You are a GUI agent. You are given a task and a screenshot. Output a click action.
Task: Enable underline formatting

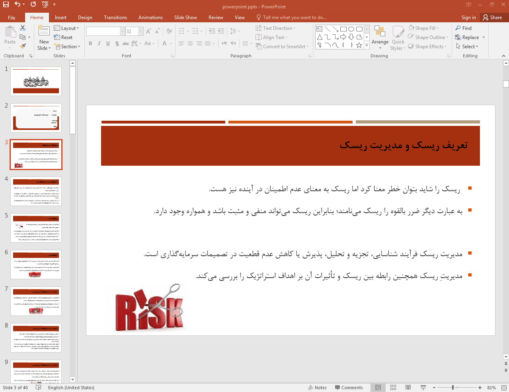click(107, 43)
